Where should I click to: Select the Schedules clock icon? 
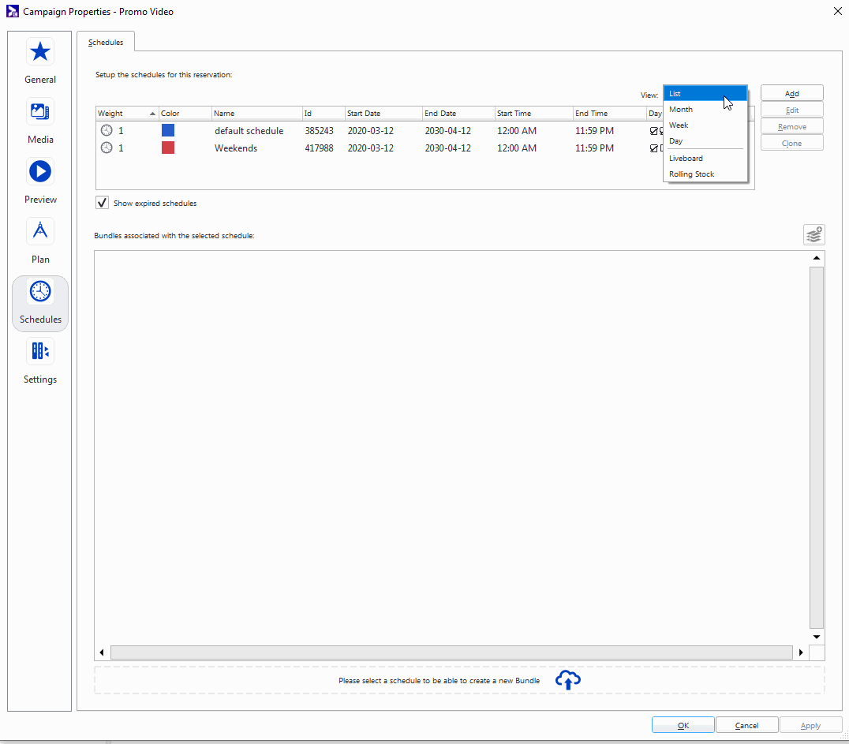pyautogui.click(x=40, y=292)
